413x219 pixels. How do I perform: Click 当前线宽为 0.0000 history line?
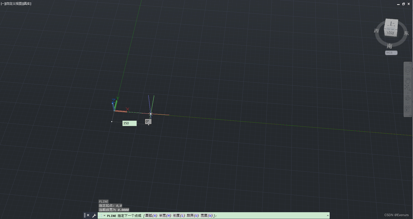(114, 210)
